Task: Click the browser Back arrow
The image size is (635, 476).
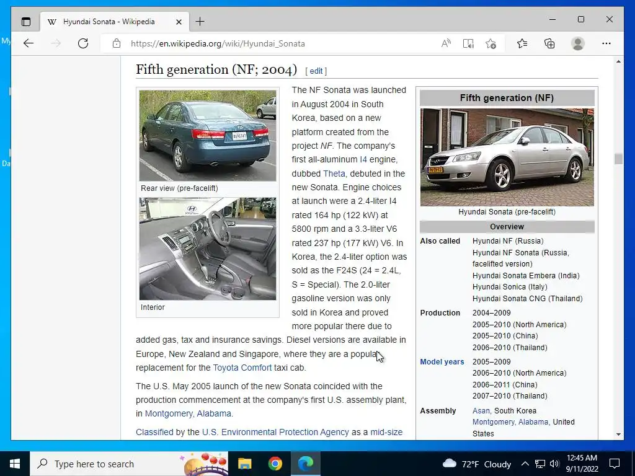Action: [29, 43]
